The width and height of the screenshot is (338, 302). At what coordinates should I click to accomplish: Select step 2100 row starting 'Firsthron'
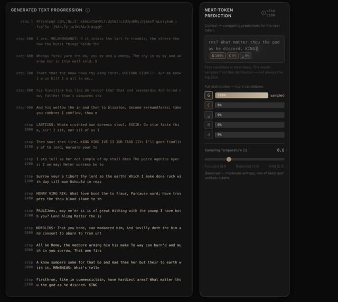coord(99,282)
